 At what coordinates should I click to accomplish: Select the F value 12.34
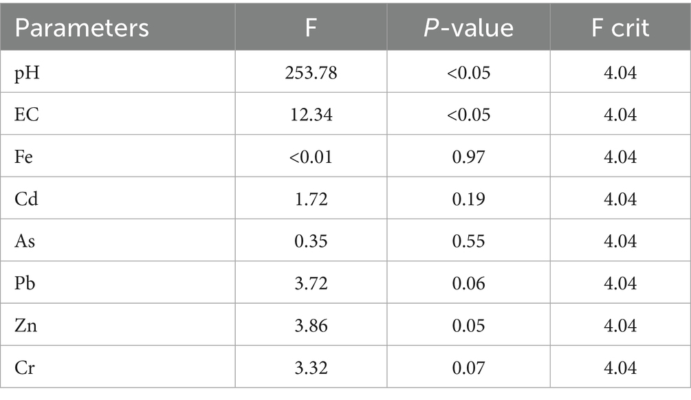click(x=311, y=114)
